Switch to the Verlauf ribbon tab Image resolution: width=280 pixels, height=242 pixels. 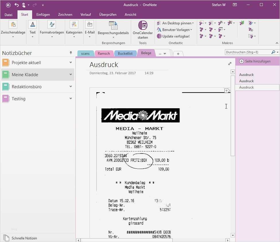coord(86,15)
